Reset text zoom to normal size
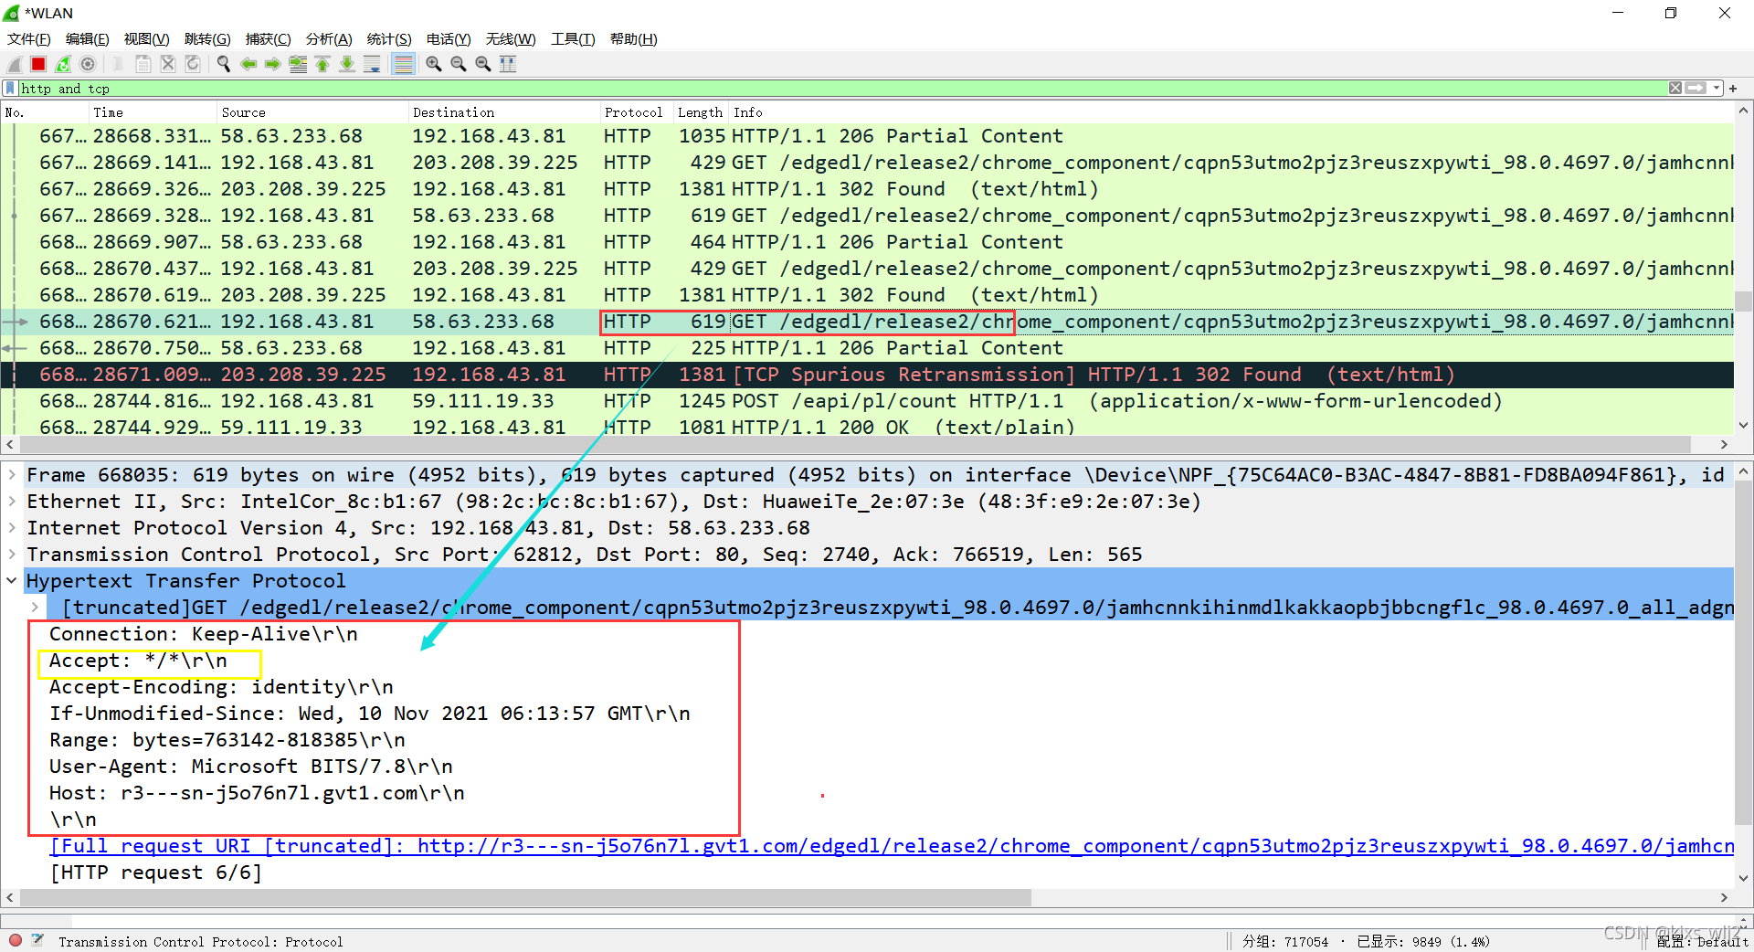Image resolution: width=1754 pixels, height=952 pixels. point(483,64)
